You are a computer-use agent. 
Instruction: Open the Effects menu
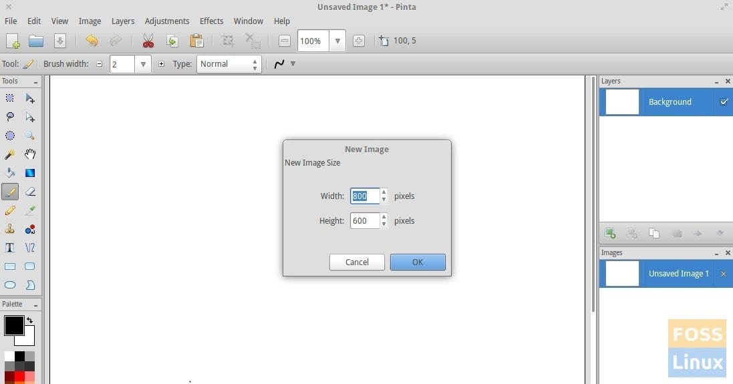click(211, 21)
